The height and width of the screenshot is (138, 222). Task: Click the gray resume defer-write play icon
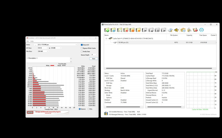click(163, 30)
